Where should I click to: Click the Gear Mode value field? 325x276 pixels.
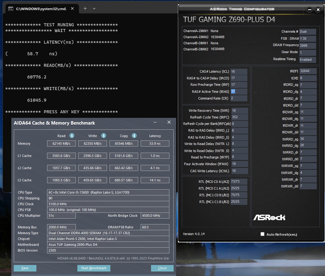308,53
